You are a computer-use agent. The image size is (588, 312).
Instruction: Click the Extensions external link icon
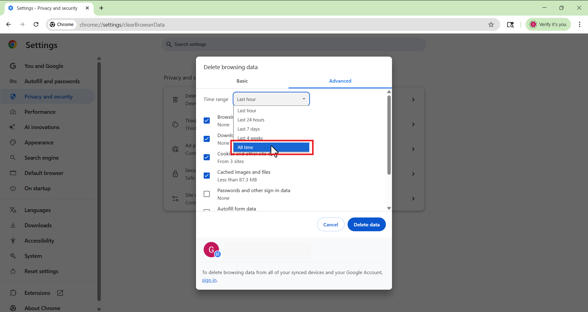coord(60,293)
